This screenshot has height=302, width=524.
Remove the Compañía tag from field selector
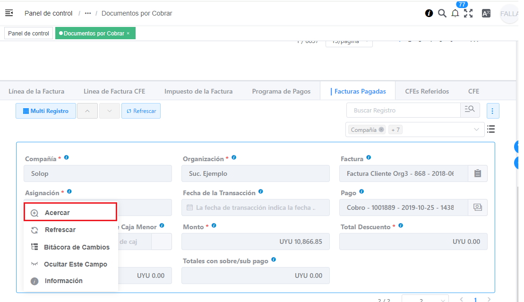click(381, 130)
